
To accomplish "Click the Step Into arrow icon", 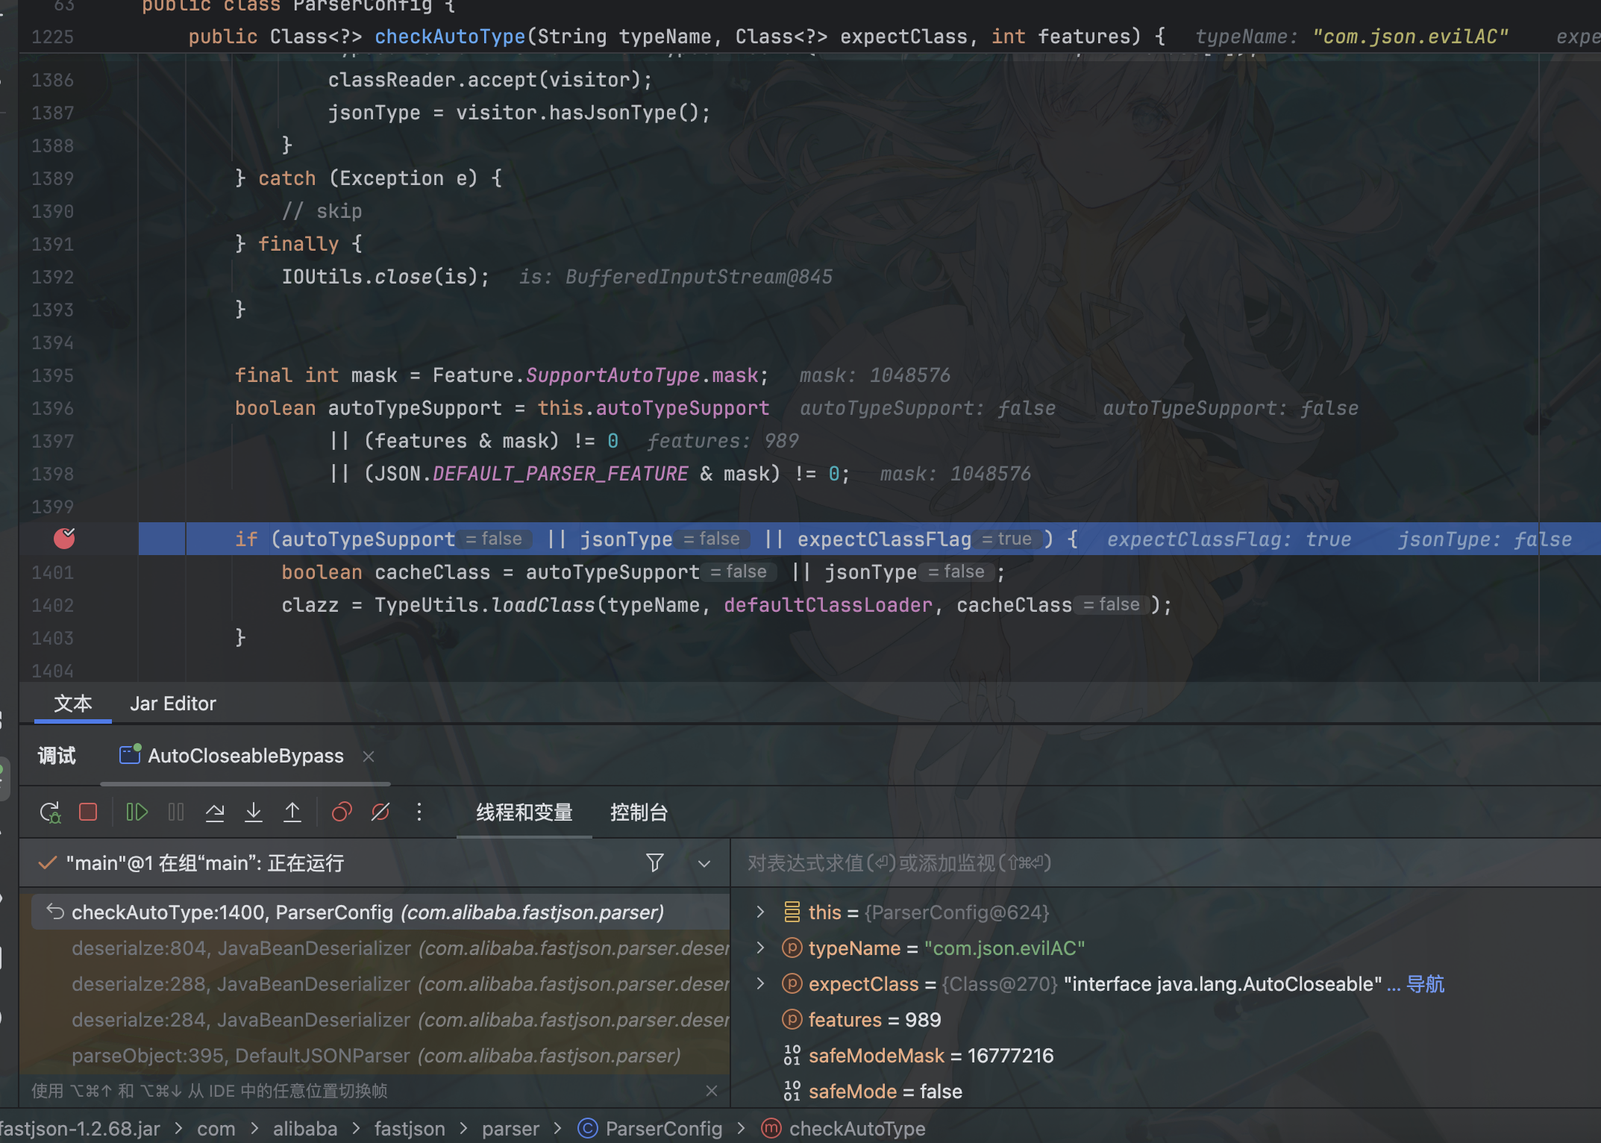I will [x=254, y=812].
